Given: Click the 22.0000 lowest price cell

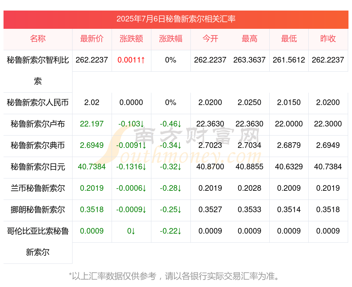Looking at the screenshot, I should tap(289, 124).
